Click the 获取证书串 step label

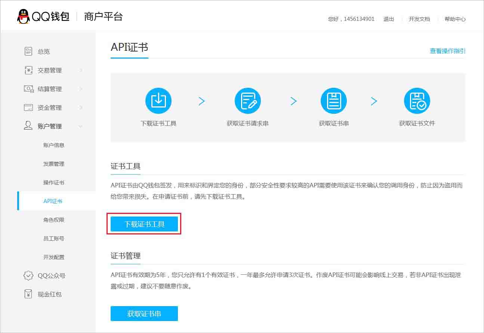[x=334, y=123]
